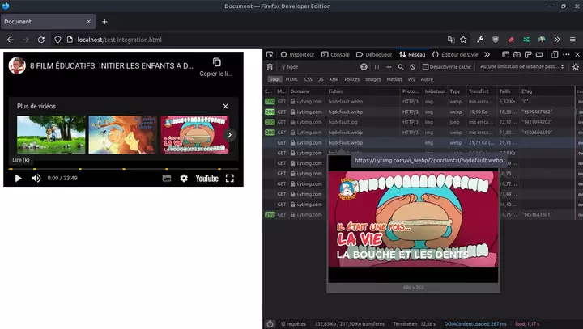583x329 pixels.
Task: Click the performance analysis clock icon in status bar
Action: 270,324
